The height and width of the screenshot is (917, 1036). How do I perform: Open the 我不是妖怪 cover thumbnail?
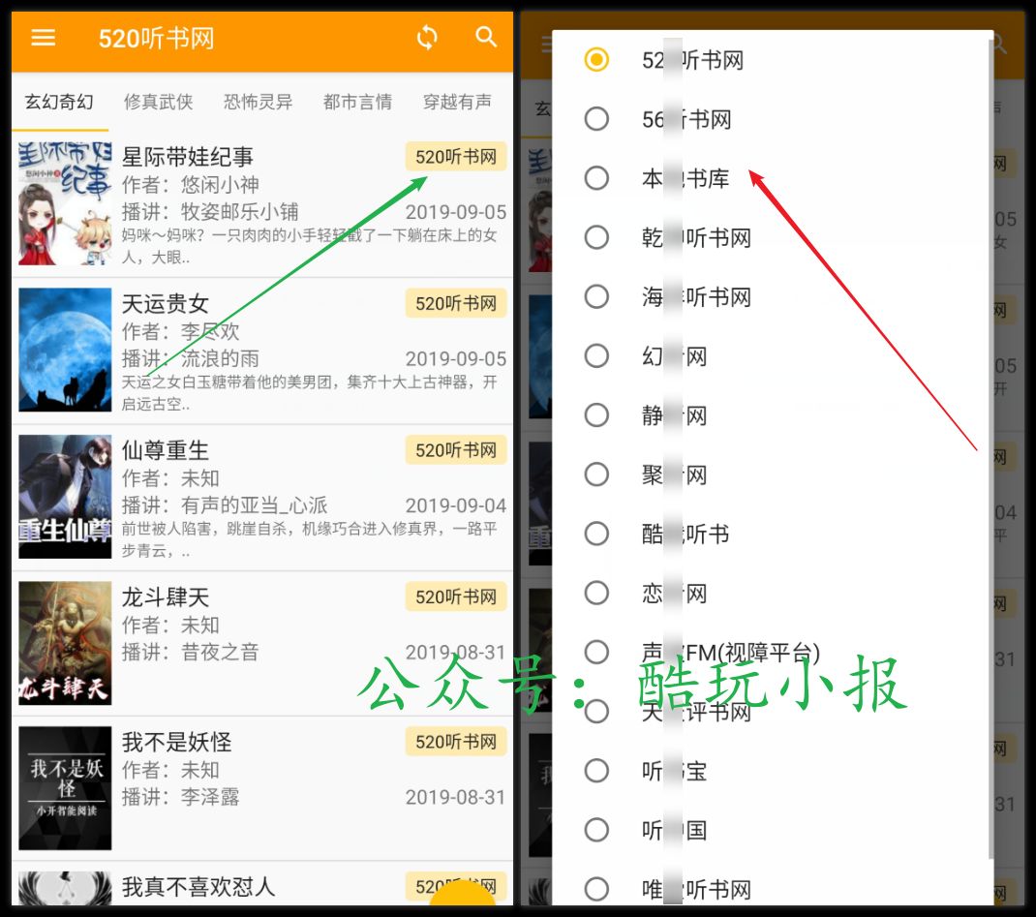[x=65, y=788]
